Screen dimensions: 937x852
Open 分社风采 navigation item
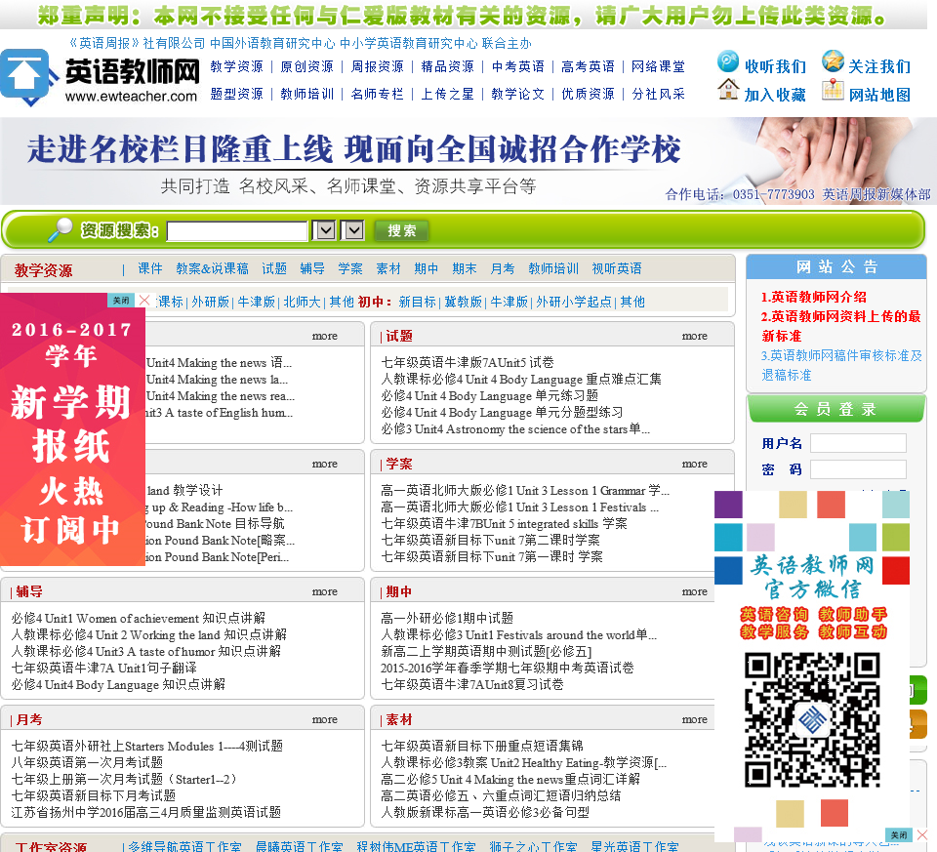pos(659,94)
